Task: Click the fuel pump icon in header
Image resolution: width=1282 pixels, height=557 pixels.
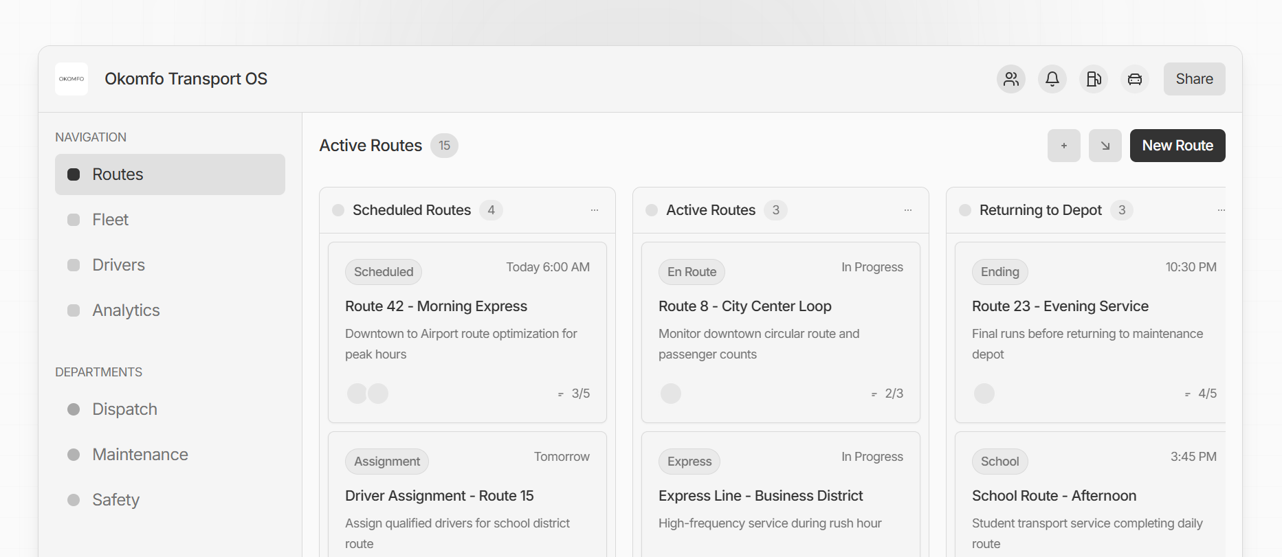Action: (1094, 79)
